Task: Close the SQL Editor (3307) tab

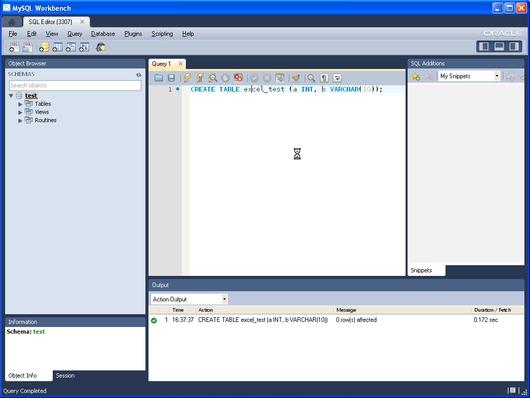Action: [82, 22]
